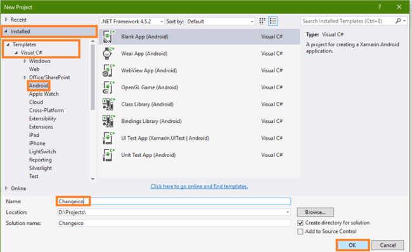Click the Solution name input field
Screen dimensions: 412x252
tap(174, 223)
